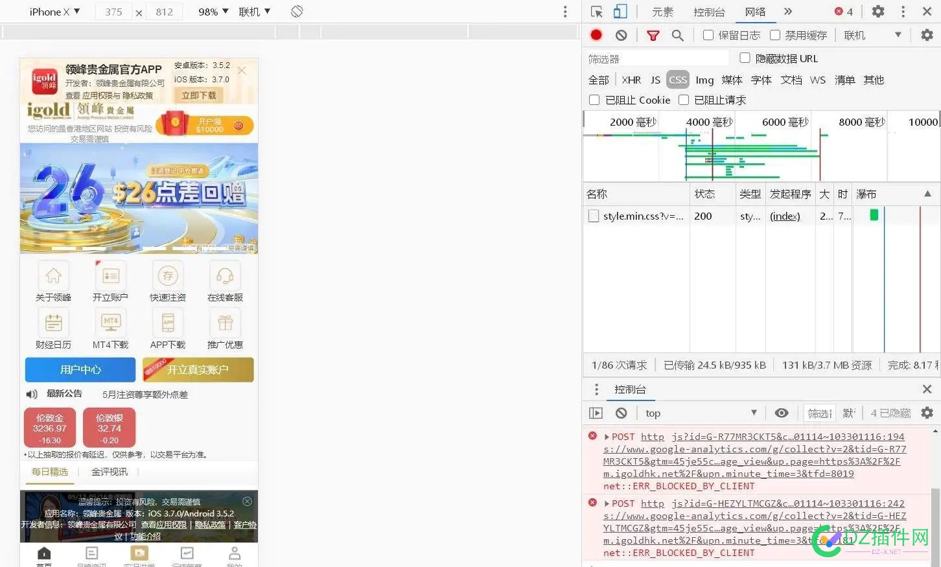Open the APP下载 icon on the page
The width and height of the screenshot is (941, 567).
click(167, 321)
